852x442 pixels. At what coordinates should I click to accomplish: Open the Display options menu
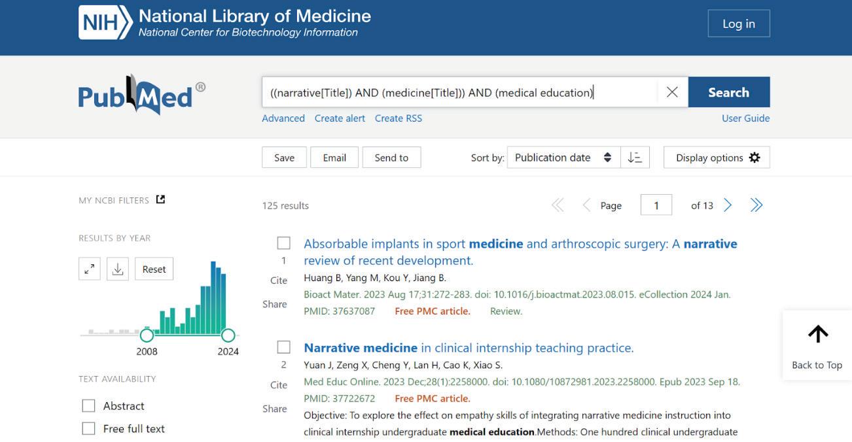[x=717, y=158]
